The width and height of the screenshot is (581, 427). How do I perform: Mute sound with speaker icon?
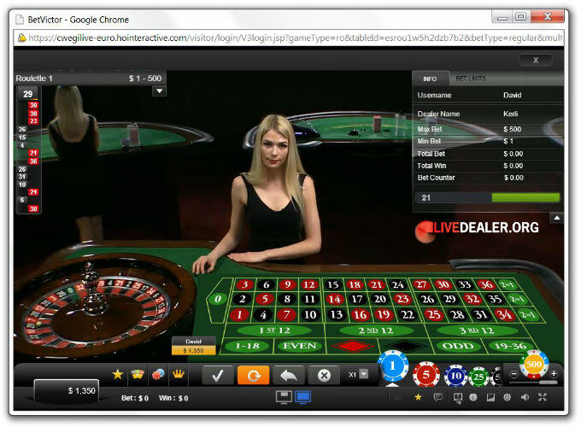click(x=525, y=397)
